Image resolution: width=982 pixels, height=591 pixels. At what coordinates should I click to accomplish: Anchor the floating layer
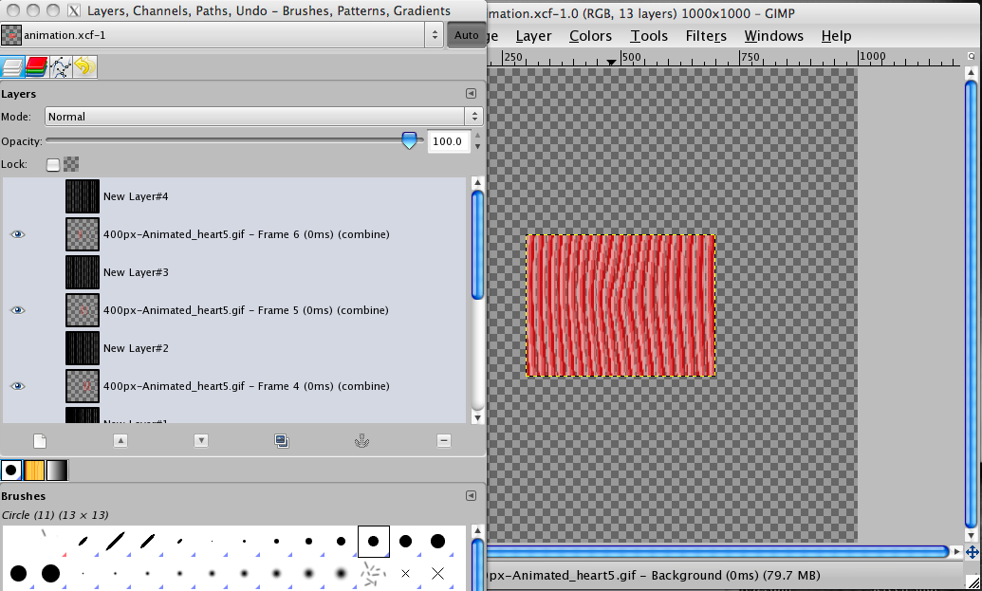(362, 440)
